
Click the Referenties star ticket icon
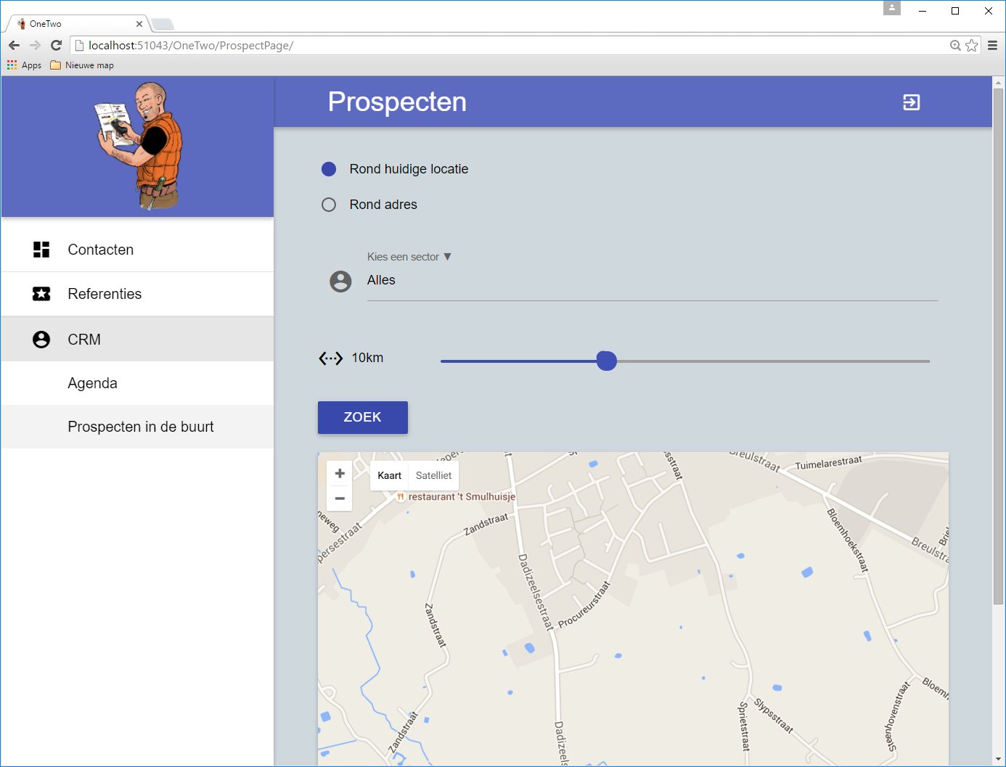[x=41, y=294]
